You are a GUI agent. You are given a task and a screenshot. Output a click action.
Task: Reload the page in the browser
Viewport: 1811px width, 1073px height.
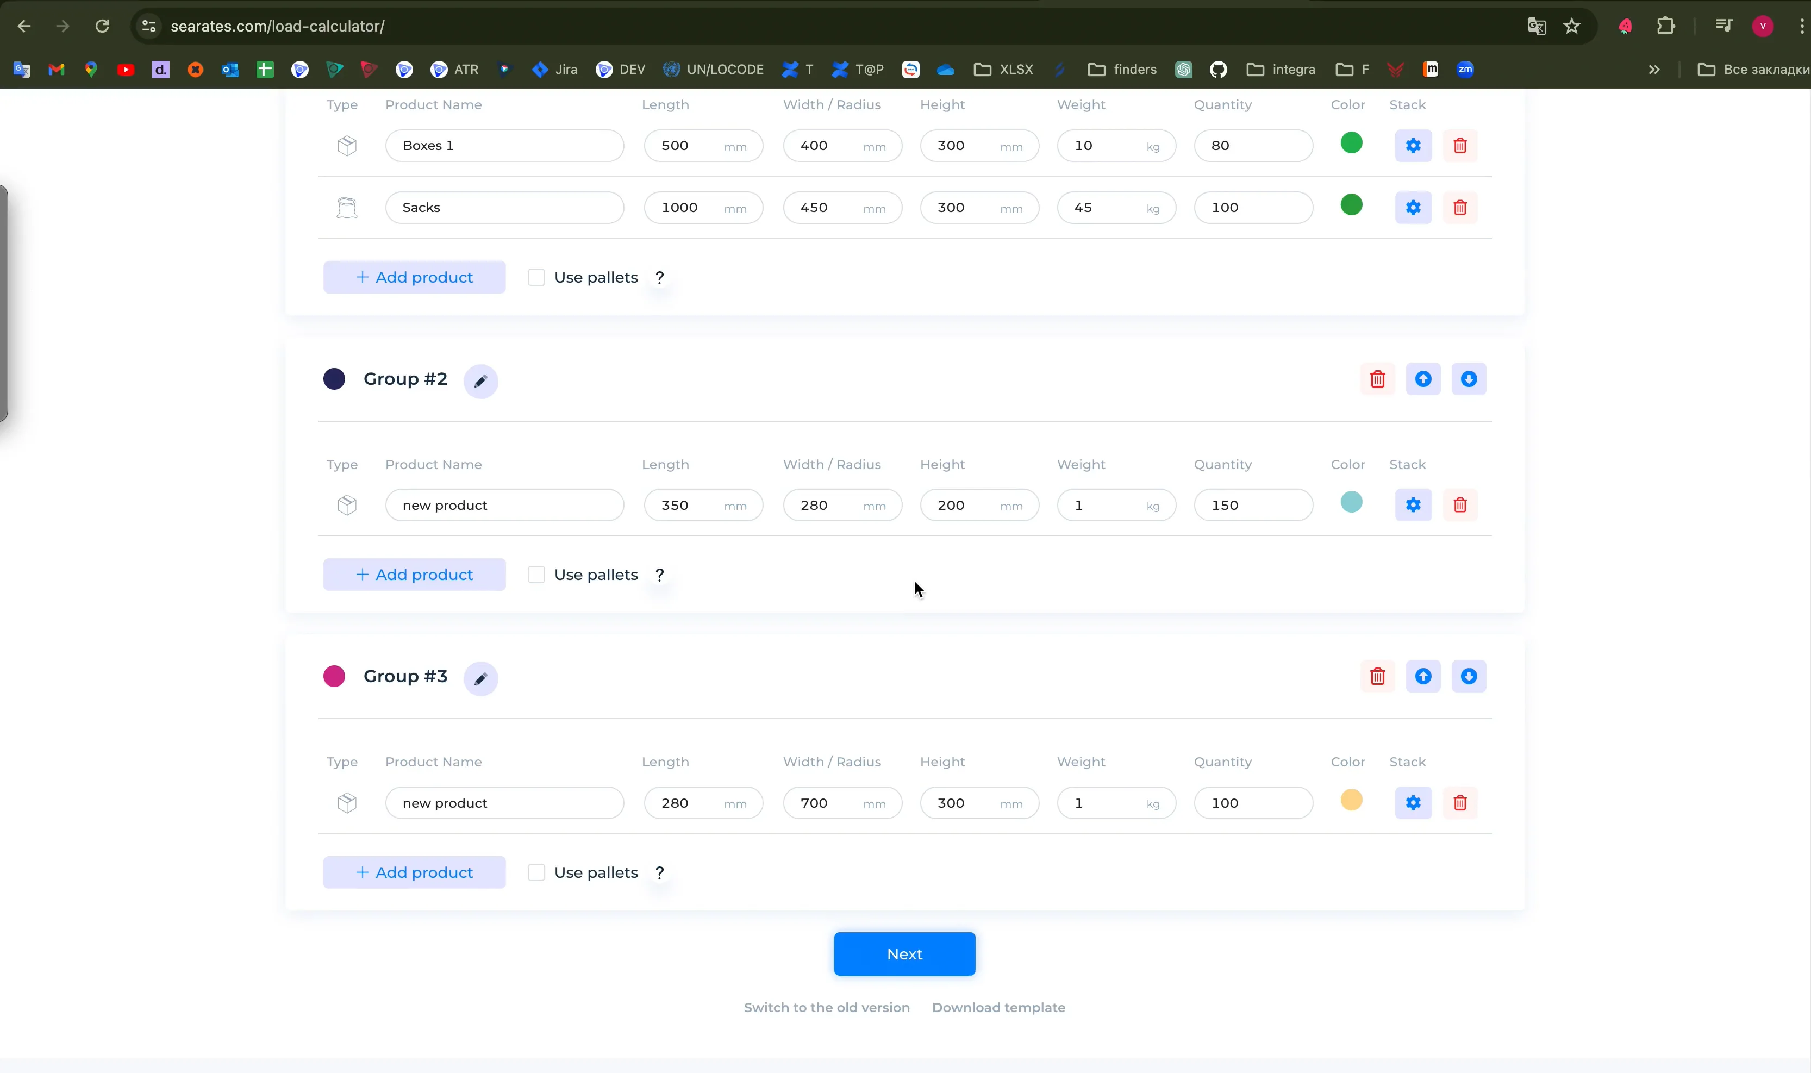102,26
